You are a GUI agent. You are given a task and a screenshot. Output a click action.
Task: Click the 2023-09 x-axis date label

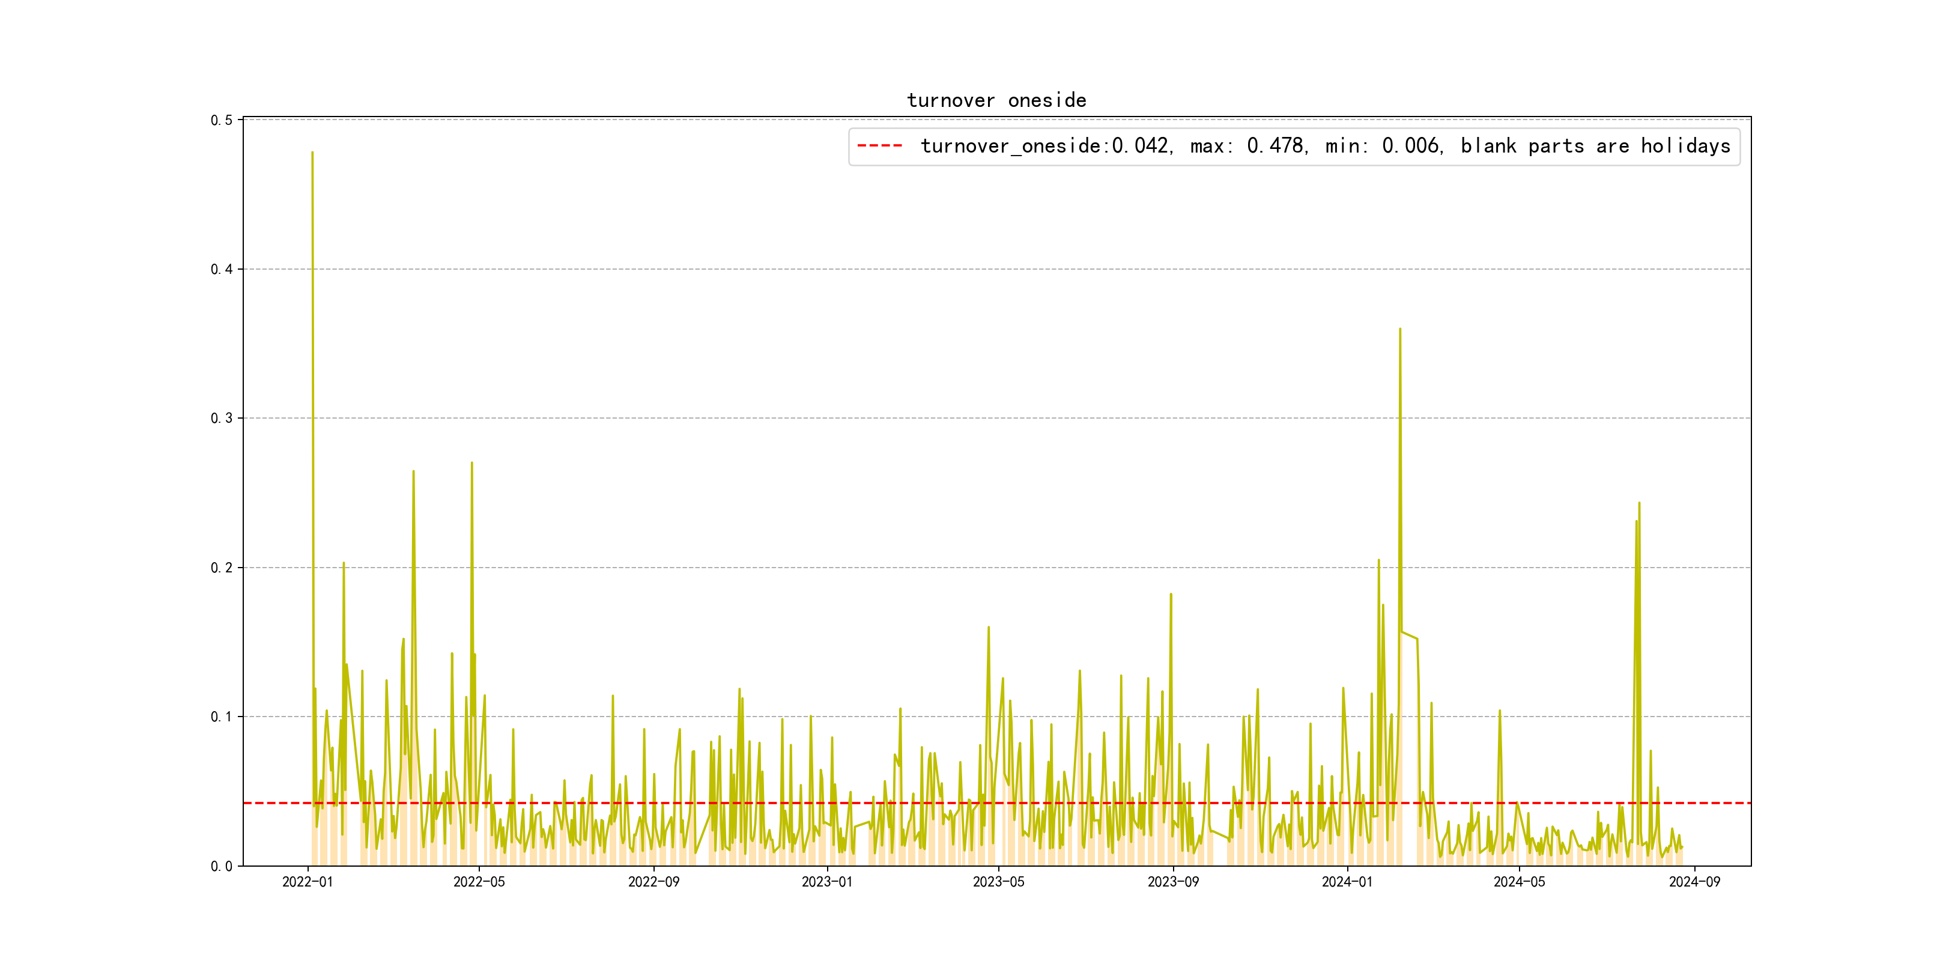point(1173,882)
